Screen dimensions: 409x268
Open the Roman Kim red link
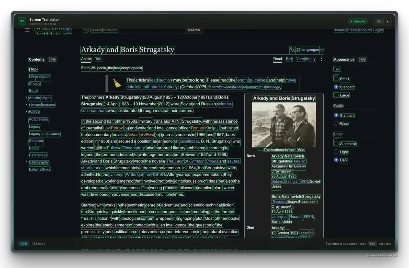[x=201, y=128]
